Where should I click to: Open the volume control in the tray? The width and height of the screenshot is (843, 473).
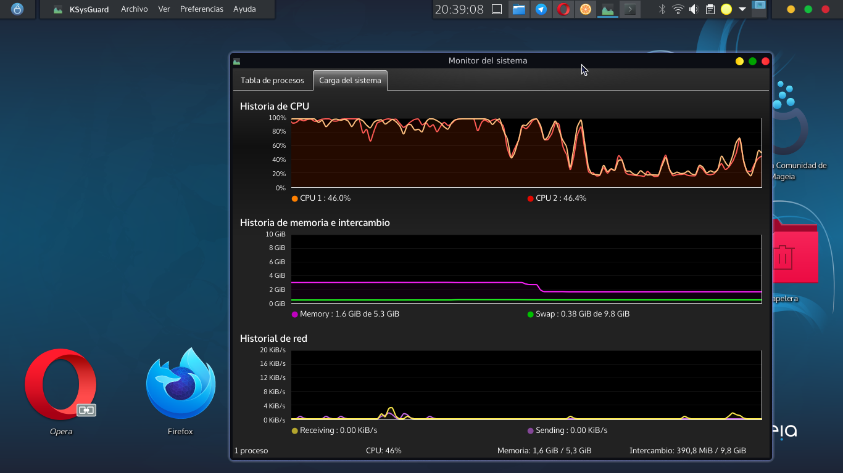click(694, 9)
